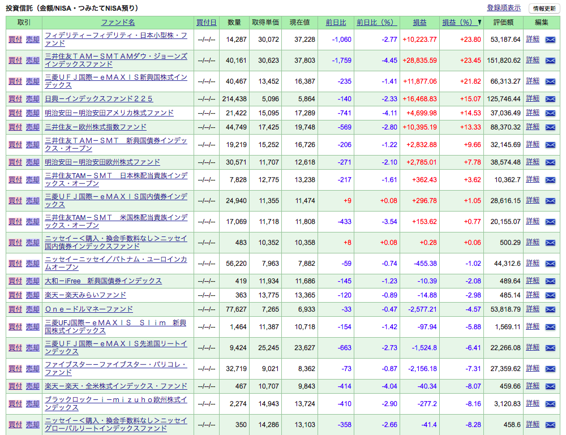This screenshot has width=566, height=435.
Task: Click mail icon in eMAXIS Slim新興国株式 row
Action: click(x=550, y=327)
